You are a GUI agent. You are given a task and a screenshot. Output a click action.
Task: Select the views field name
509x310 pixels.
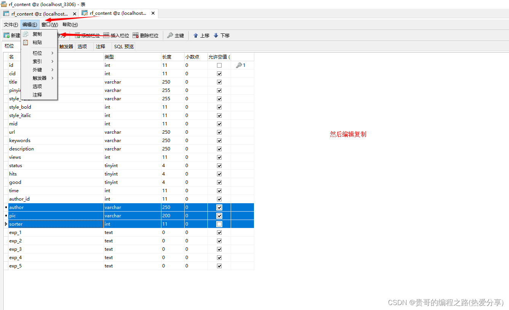point(15,157)
